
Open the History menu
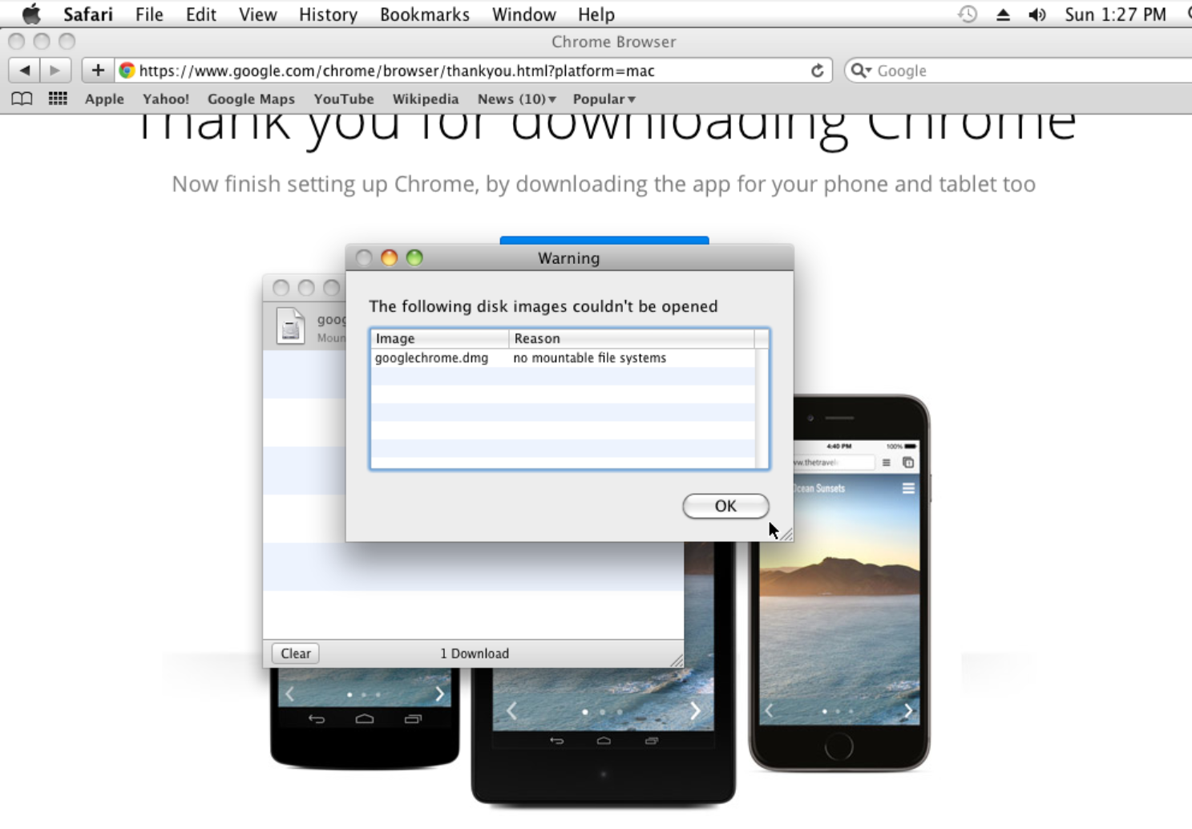(328, 14)
